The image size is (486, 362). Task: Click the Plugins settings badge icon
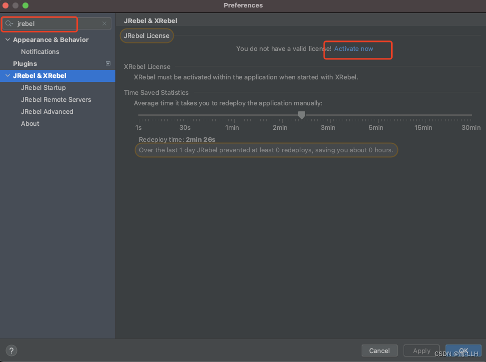tap(108, 63)
